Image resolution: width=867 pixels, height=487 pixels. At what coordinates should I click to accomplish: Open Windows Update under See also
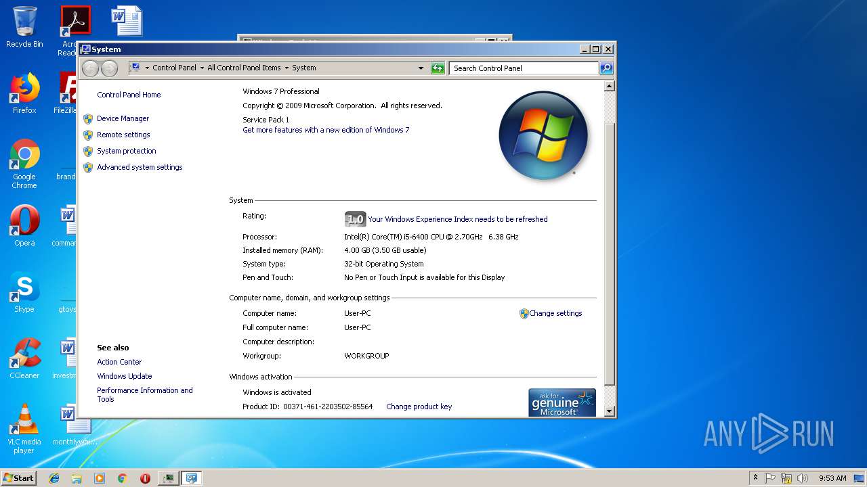(124, 376)
